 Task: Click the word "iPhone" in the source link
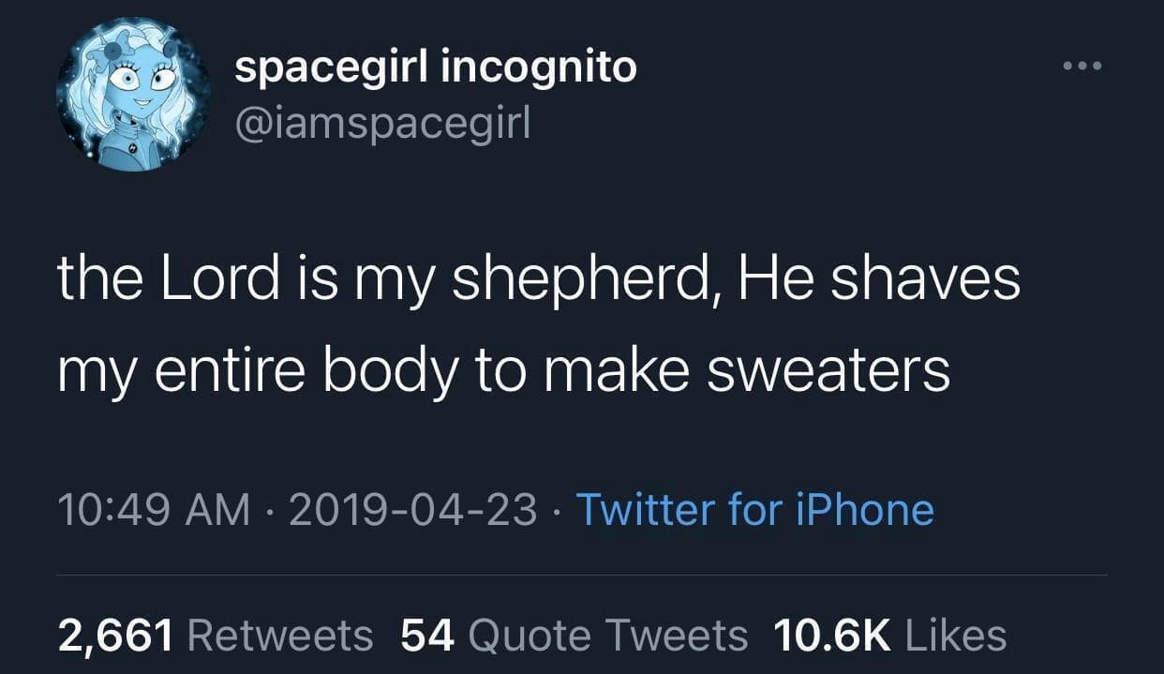(x=863, y=510)
